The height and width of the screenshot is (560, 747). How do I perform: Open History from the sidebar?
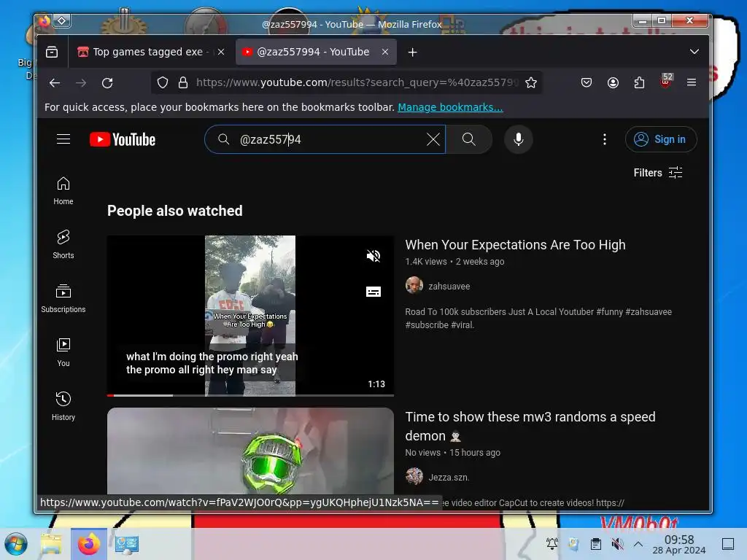(x=63, y=406)
